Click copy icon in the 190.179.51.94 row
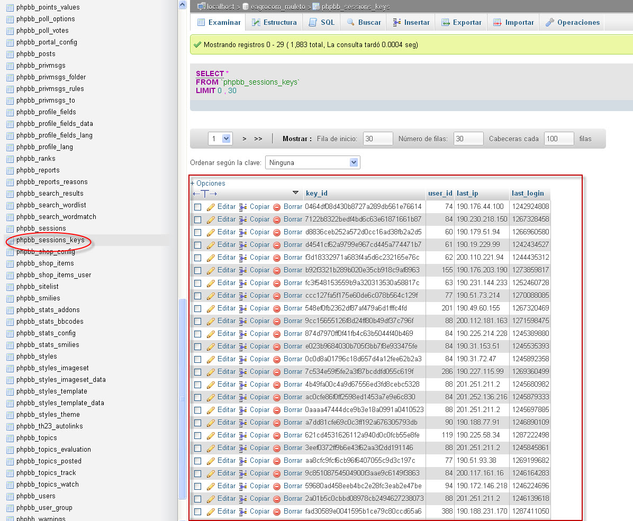Image resolution: width=633 pixels, height=521 pixels. [x=243, y=232]
